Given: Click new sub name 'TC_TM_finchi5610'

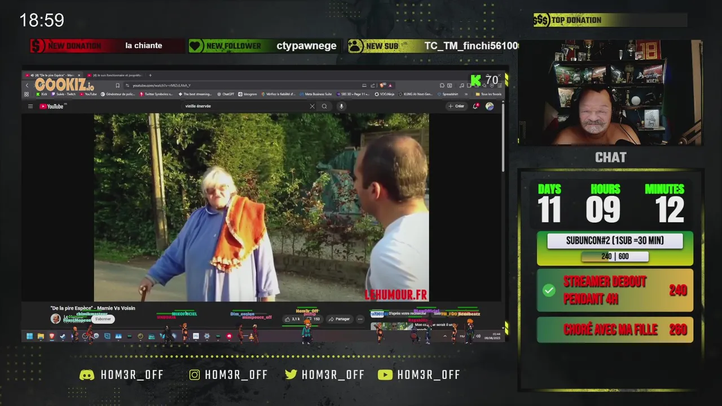Looking at the screenshot, I should (471, 46).
